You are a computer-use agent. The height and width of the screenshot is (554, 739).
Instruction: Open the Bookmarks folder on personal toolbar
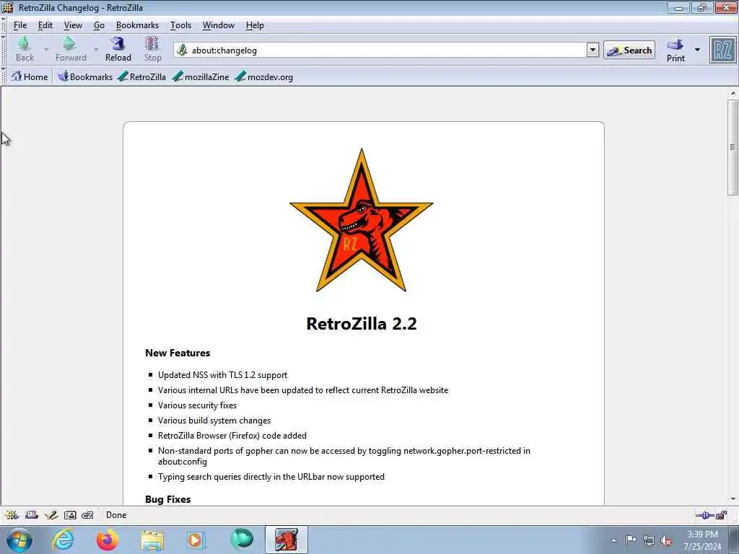(x=85, y=76)
